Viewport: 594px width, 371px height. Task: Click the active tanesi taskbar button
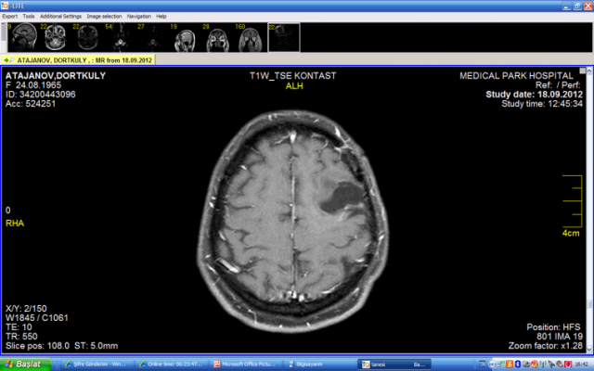coord(395,365)
